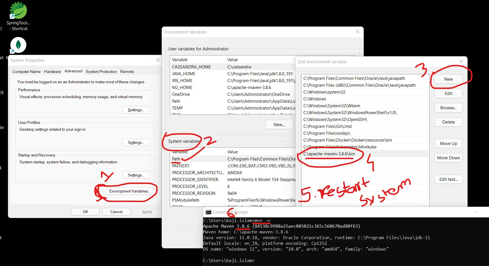
Task: Open the MongoDB leaf desktop shortcut
Action: (18, 45)
